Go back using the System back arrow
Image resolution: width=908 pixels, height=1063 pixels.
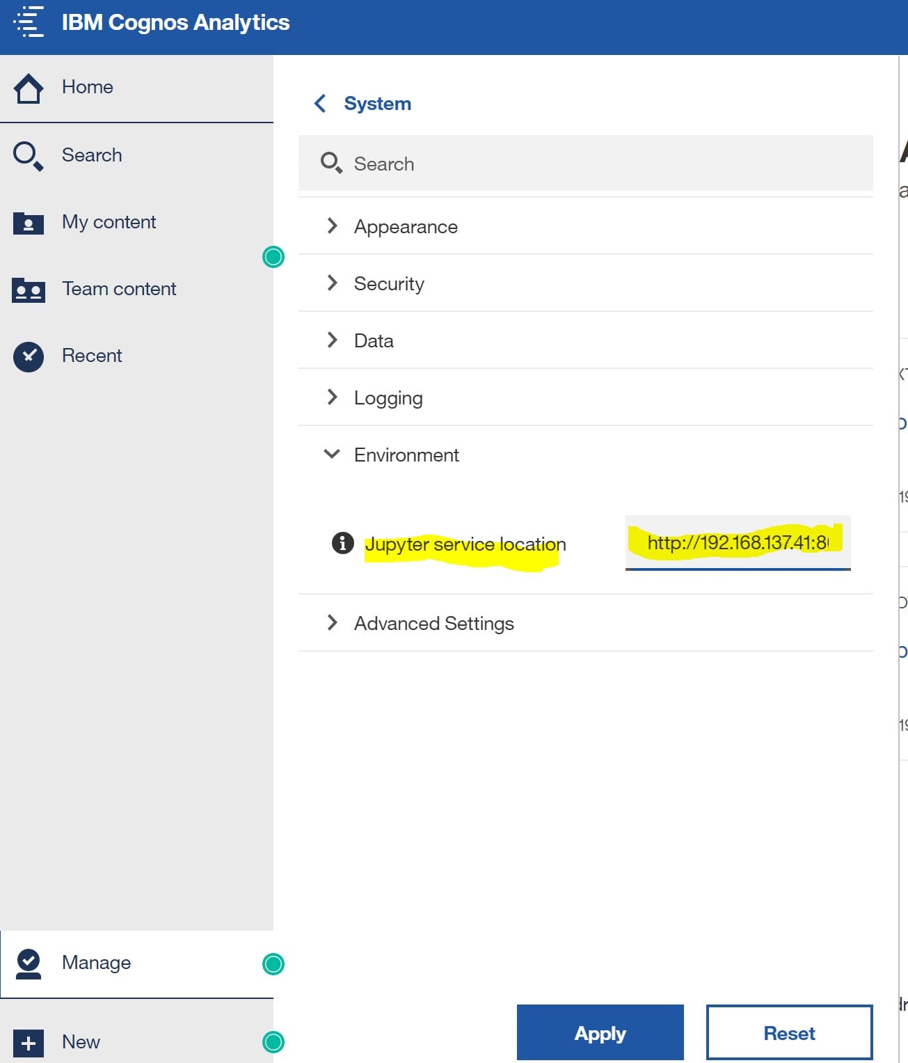[320, 103]
